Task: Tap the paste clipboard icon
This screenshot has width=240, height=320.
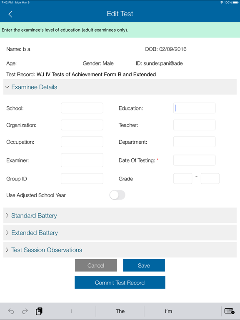Action: [x=39, y=311]
